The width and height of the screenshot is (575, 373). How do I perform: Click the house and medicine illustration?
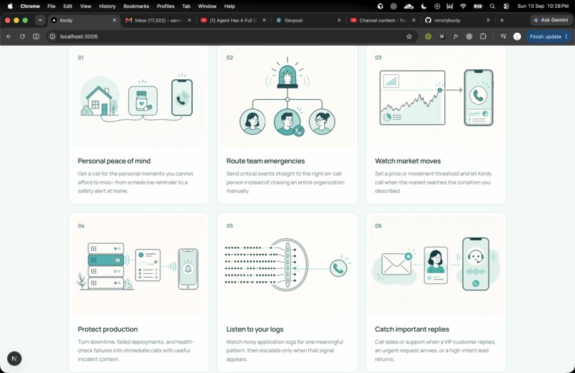[x=138, y=98]
